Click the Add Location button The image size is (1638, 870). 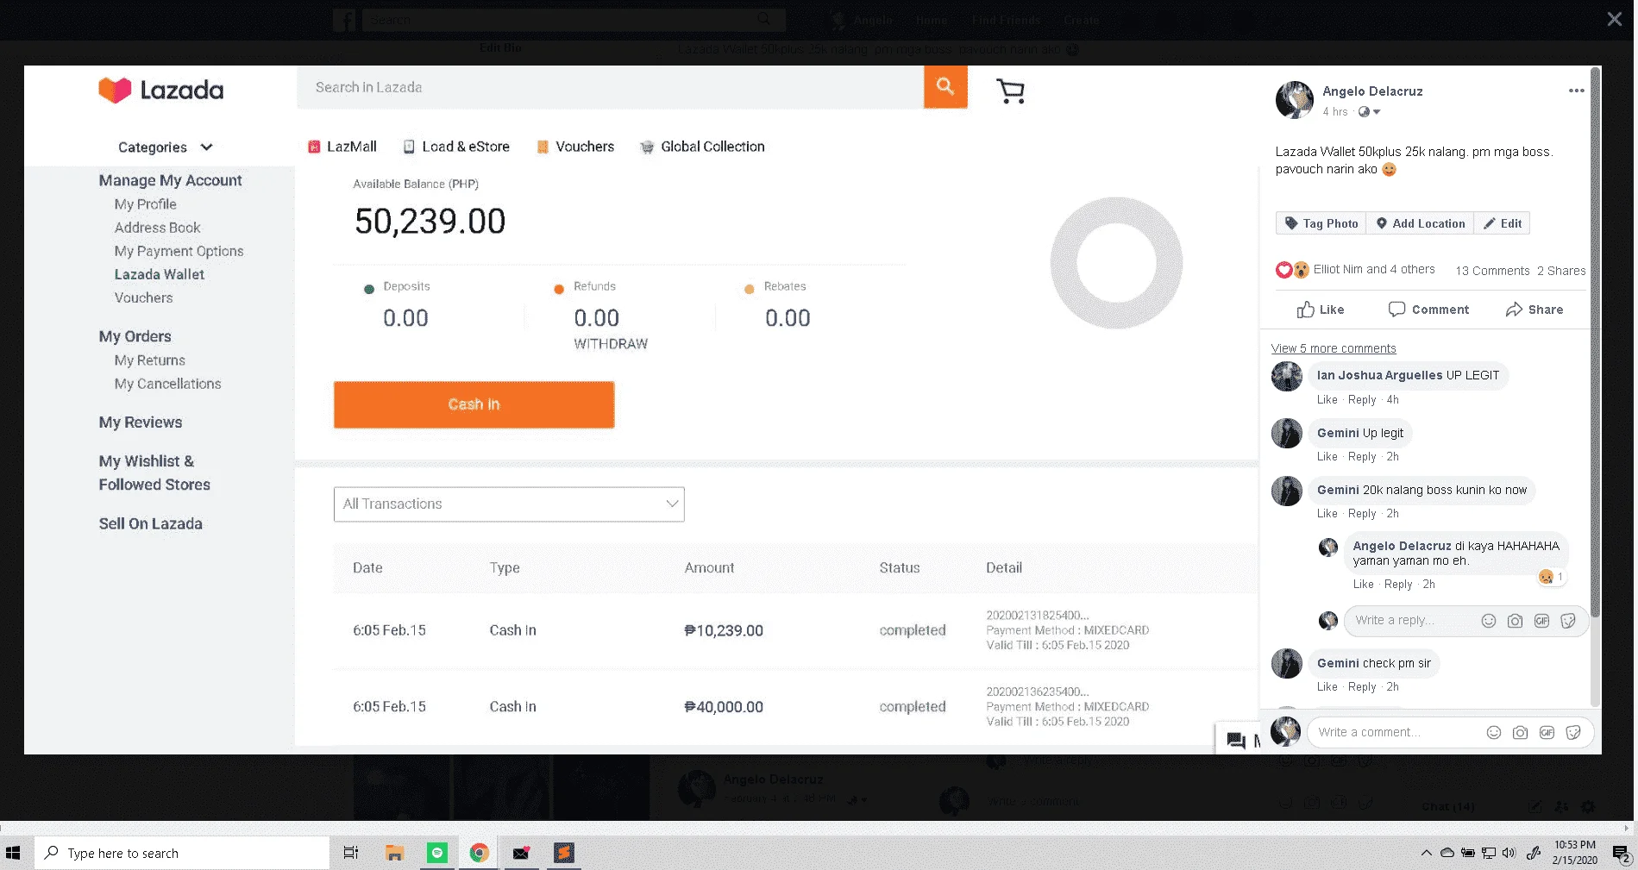[x=1420, y=223]
